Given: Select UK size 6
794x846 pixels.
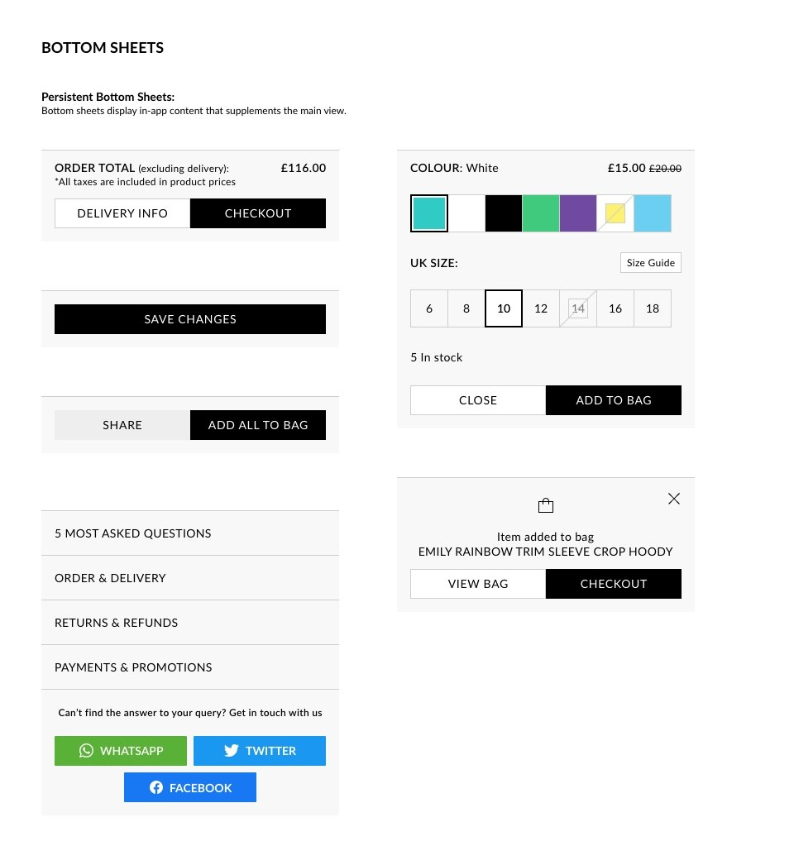Looking at the screenshot, I should 429,308.
